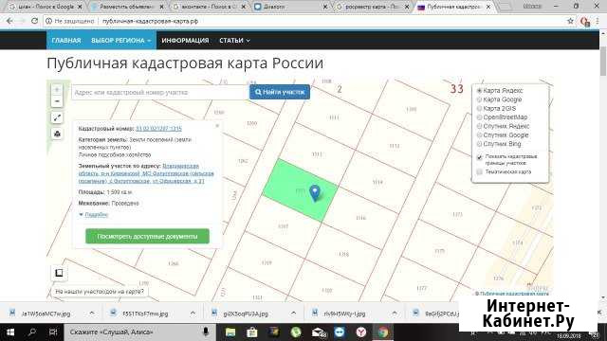
Task: Click browser back arrow
Action: coord(9,21)
